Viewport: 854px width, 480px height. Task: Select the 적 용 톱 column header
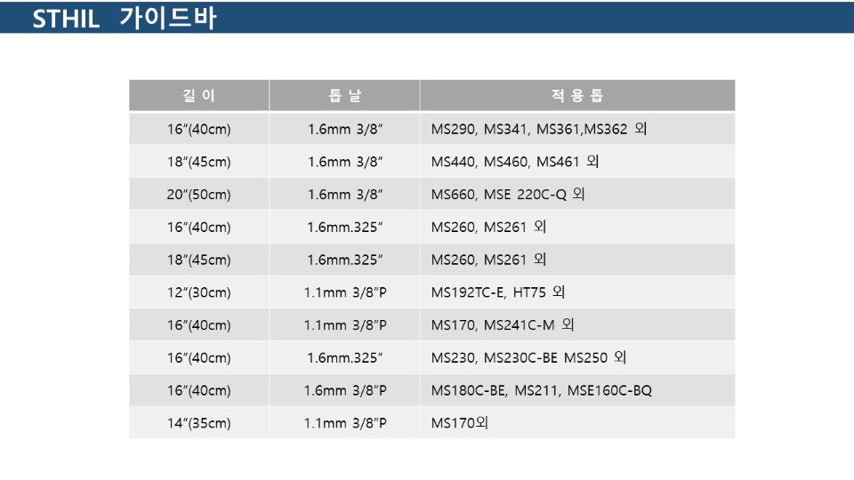coord(577,96)
